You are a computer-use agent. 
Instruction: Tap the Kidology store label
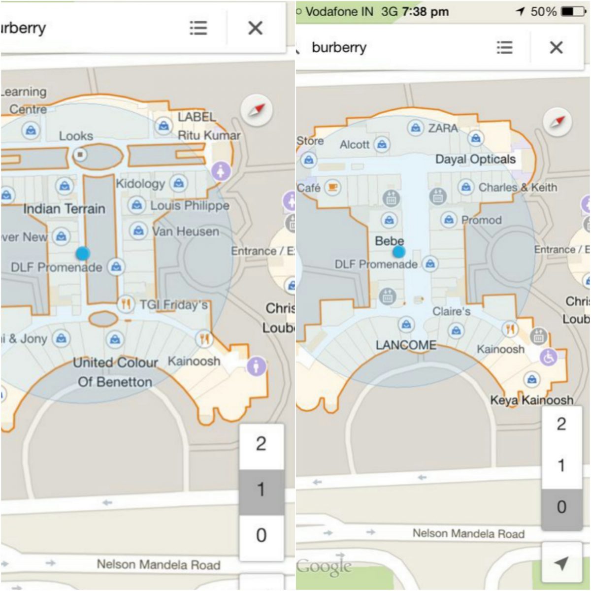tap(140, 184)
